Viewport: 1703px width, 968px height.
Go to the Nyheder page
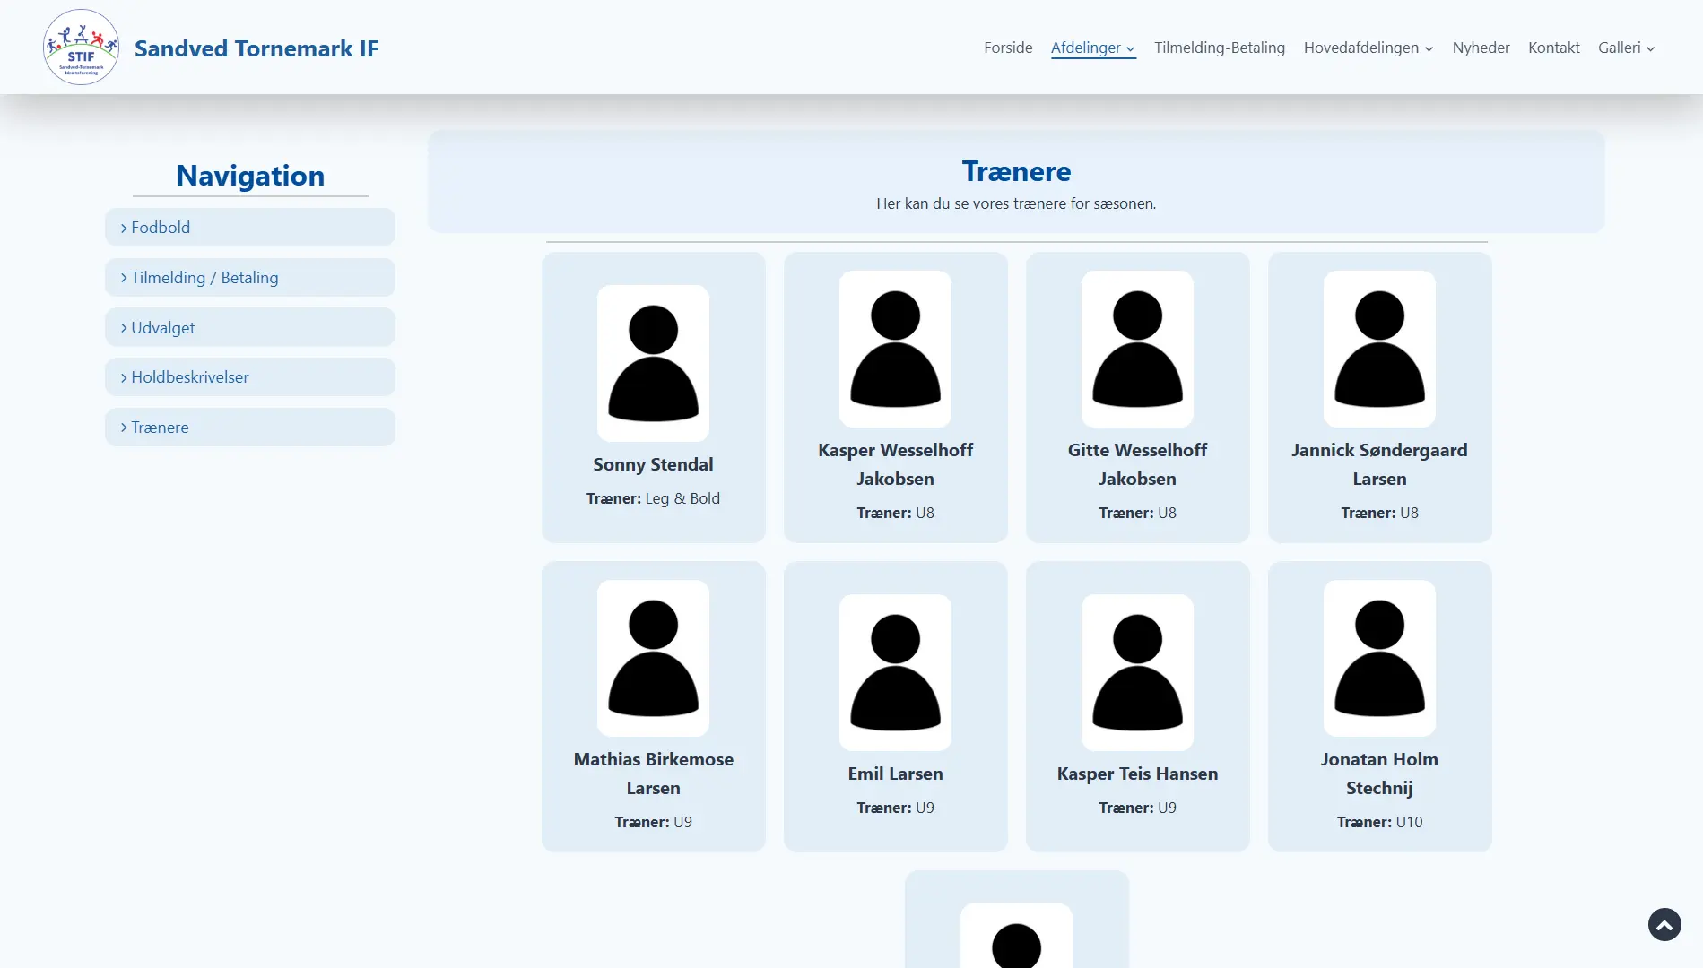pyautogui.click(x=1481, y=48)
